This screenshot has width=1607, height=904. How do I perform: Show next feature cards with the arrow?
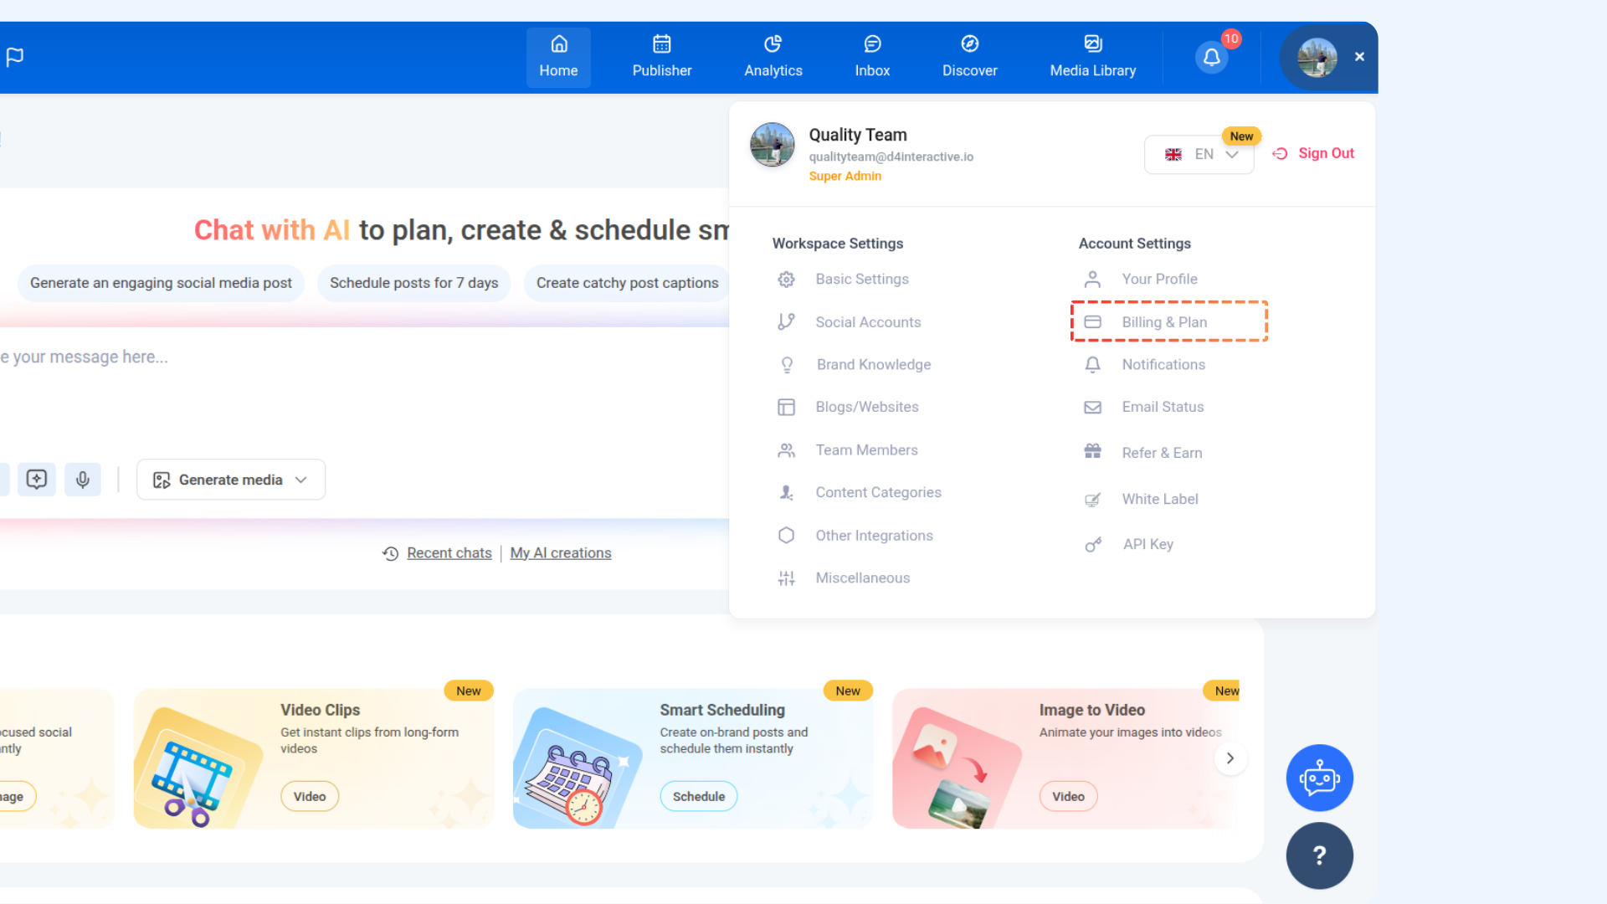click(1230, 758)
